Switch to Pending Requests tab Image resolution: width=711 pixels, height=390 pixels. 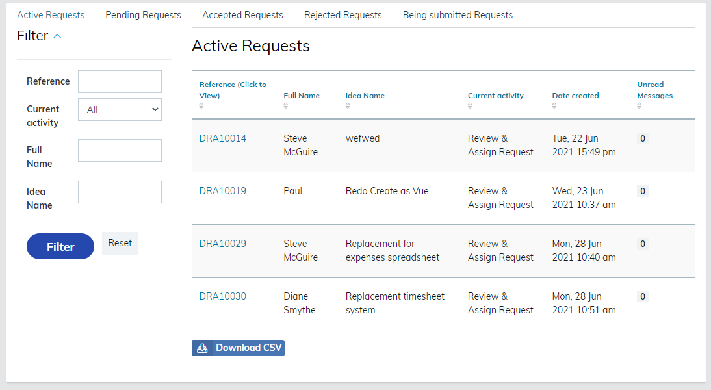coord(143,15)
